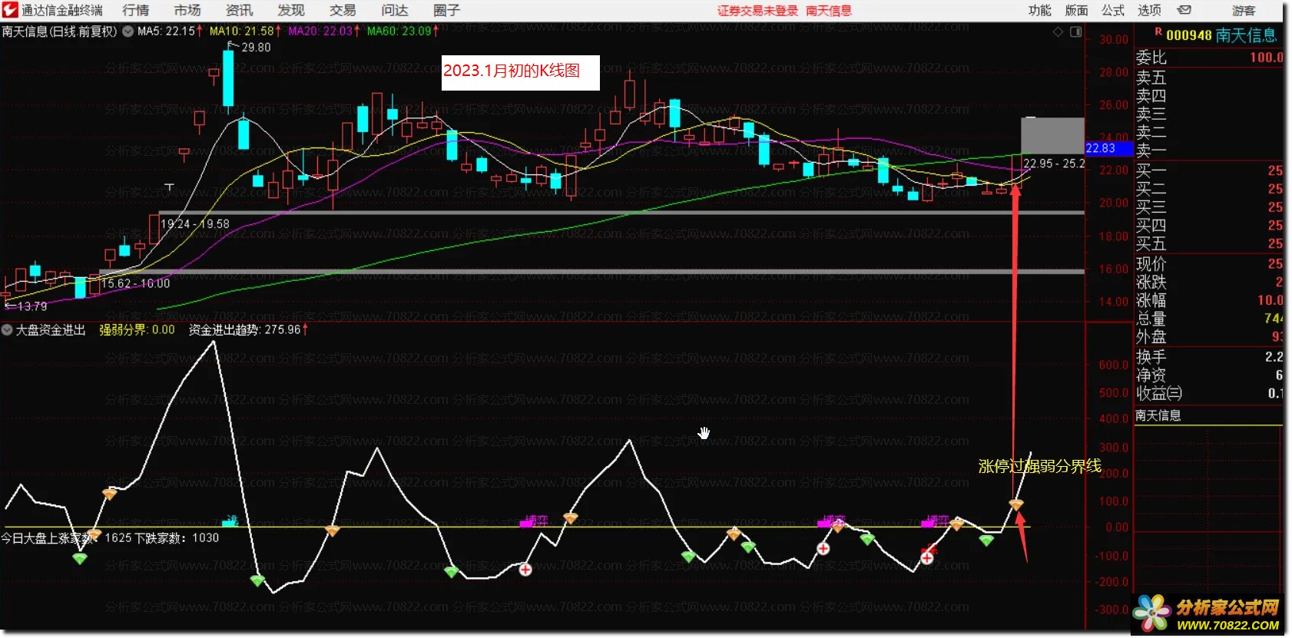Viewport: 1292px width, 638px height.
Task: Click the 通达信 red logo icon
Action: tap(9, 10)
